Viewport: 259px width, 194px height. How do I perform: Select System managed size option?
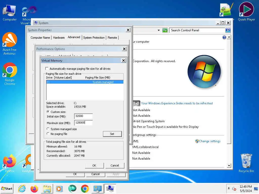48,129
